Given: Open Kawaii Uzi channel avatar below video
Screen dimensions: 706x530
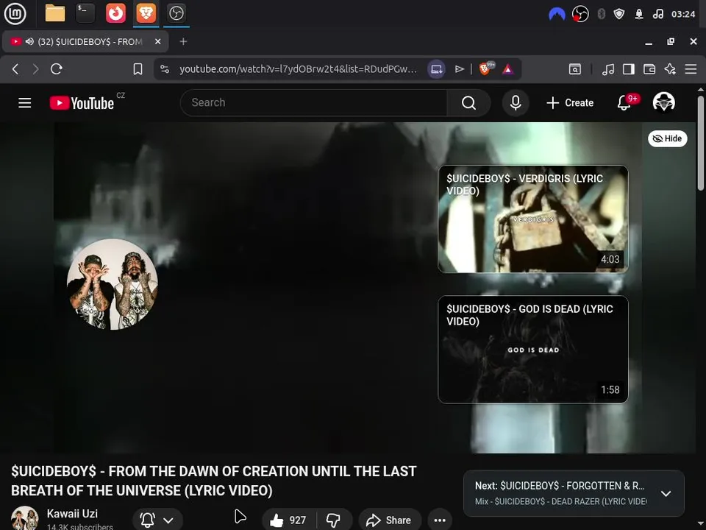Looking at the screenshot, I should [25, 518].
